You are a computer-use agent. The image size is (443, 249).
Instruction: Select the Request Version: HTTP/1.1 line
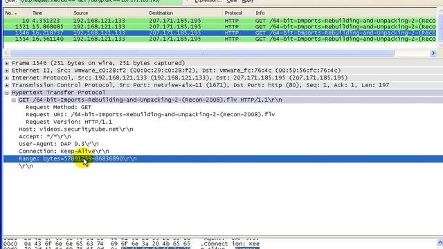[69, 122]
